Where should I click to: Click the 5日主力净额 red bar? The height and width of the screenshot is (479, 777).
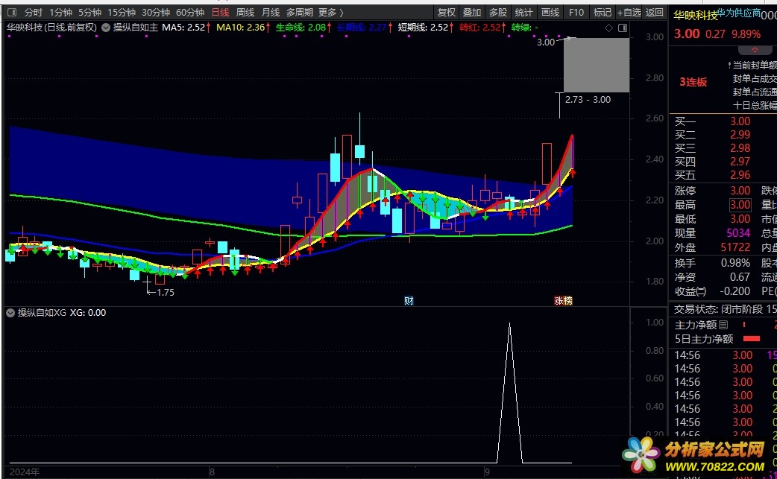pos(751,339)
